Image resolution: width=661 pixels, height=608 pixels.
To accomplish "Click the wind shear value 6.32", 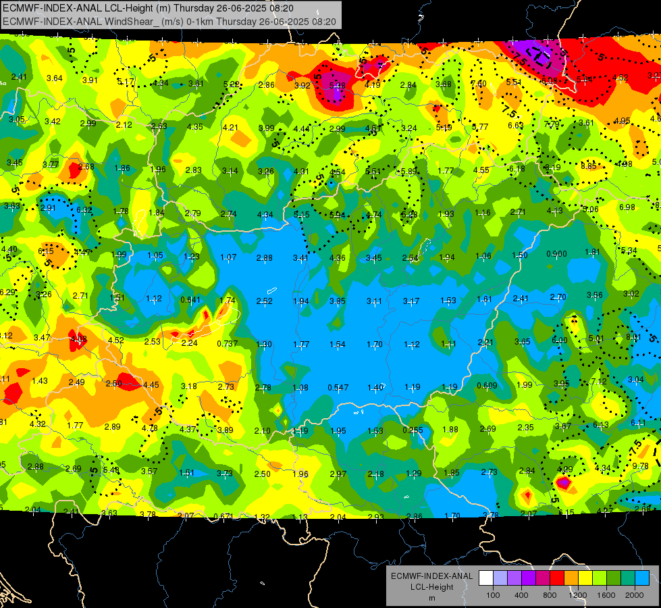I will pos(84,209).
